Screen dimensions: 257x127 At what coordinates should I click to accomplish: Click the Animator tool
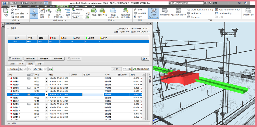[196, 13]
